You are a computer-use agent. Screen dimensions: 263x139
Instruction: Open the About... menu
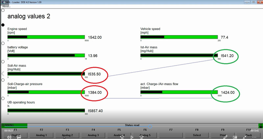[6, 6]
